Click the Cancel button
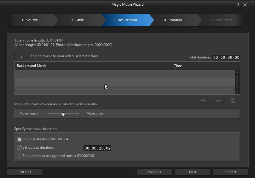Screen dimensions: 255x178 (x=231, y=172)
